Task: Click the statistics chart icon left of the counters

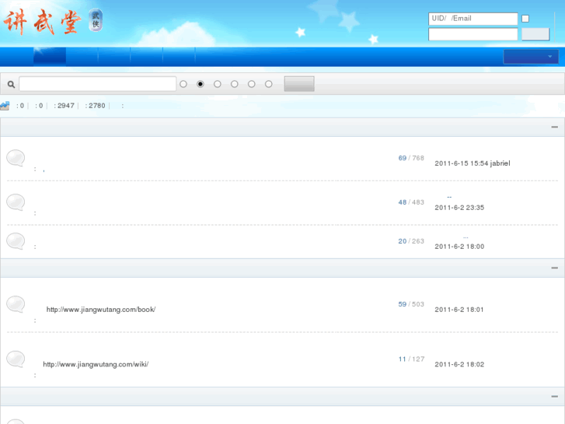Action: [5, 106]
